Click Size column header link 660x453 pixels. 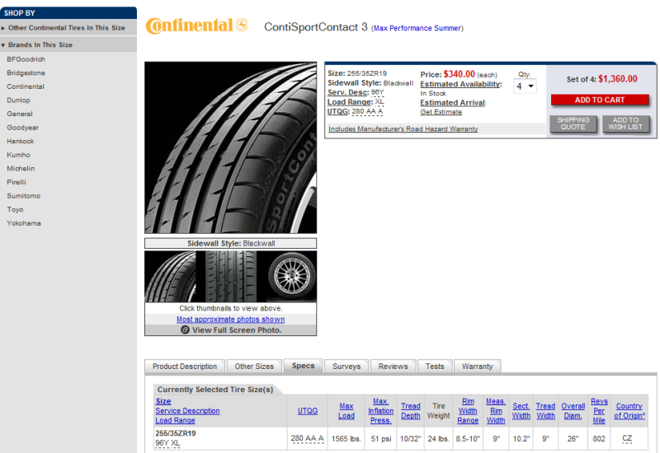(163, 401)
